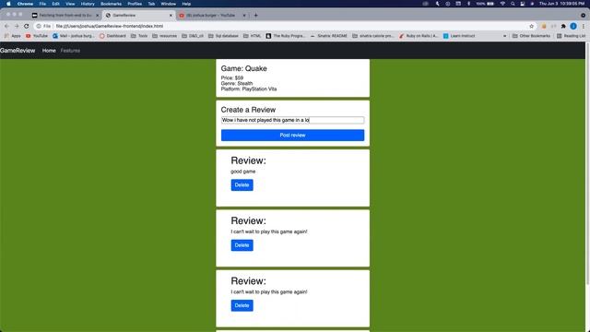This screenshot has width=590, height=332.
Task: Expand the resources bookmark folder
Action: 164,36
